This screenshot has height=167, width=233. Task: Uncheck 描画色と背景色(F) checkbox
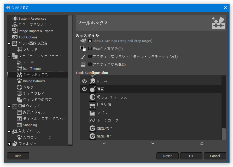pos(90,48)
